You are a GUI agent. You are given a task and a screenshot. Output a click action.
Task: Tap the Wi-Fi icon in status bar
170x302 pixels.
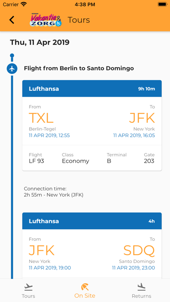24,4
